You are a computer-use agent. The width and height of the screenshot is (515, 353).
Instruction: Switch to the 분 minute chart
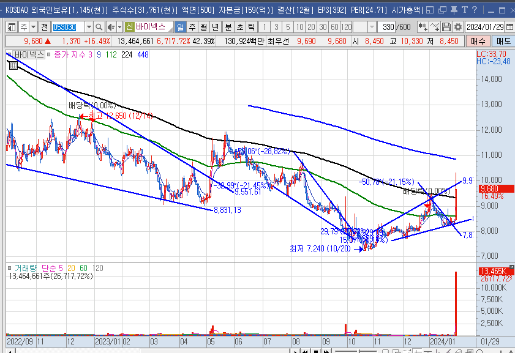click(228, 27)
